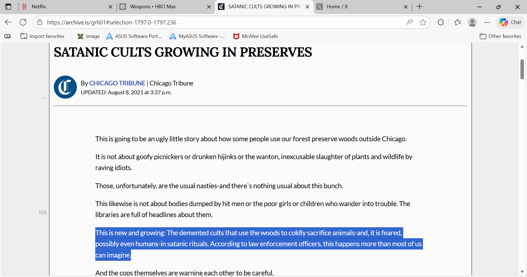Click the paragraph starting "It is not about goofy"
Screen dimensions: 527x277
[x=254, y=162]
